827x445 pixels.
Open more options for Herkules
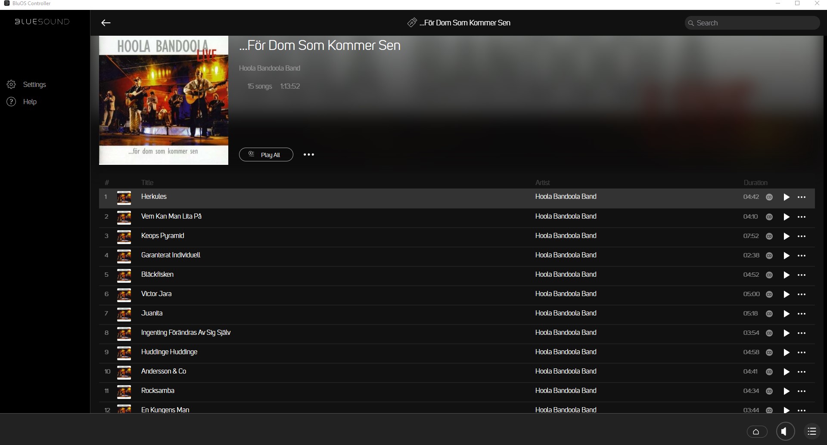click(802, 197)
